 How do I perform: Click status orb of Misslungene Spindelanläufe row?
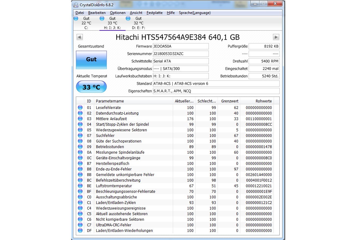[x=80, y=152]
